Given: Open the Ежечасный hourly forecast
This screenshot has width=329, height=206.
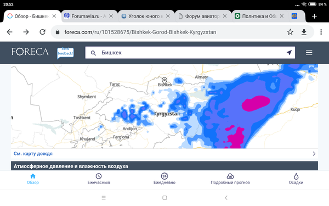Looking at the screenshot, I should 99,179.
